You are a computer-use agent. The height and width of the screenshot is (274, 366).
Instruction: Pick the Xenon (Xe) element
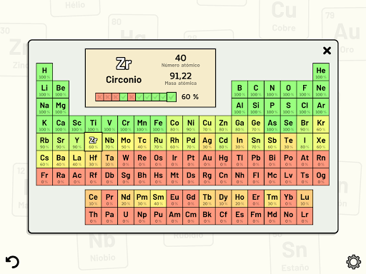point(321,142)
